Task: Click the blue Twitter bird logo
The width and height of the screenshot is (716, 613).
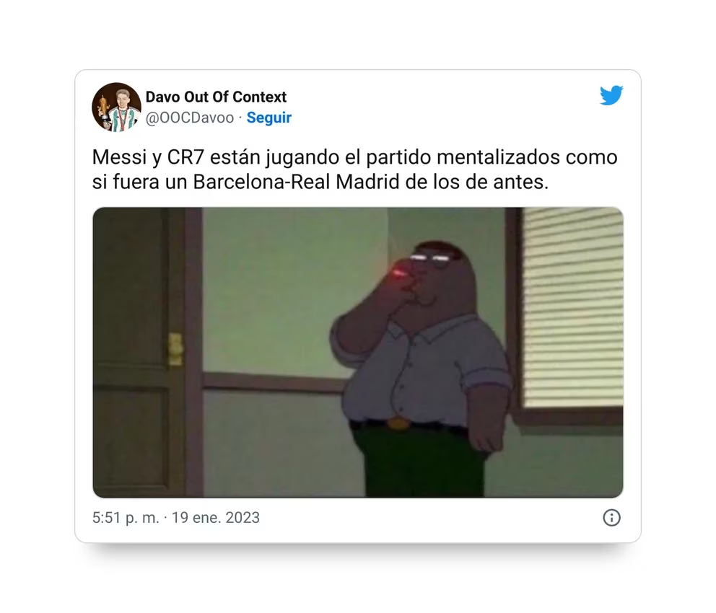Action: tap(611, 95)
